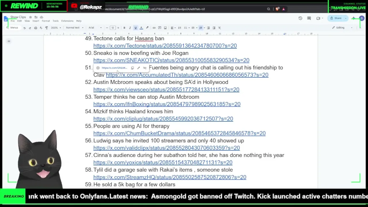Remove the link via the popup
Image resolution: width=368 pixels, height=207 pixels.
[145, 68]
